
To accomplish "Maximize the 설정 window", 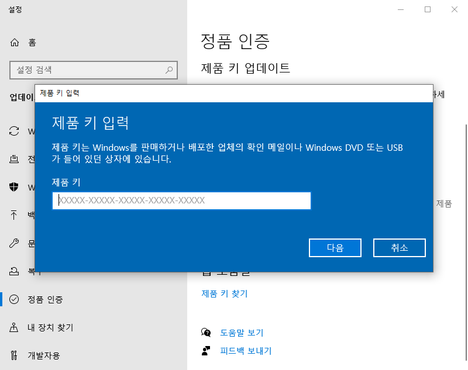I will [428, 9].
